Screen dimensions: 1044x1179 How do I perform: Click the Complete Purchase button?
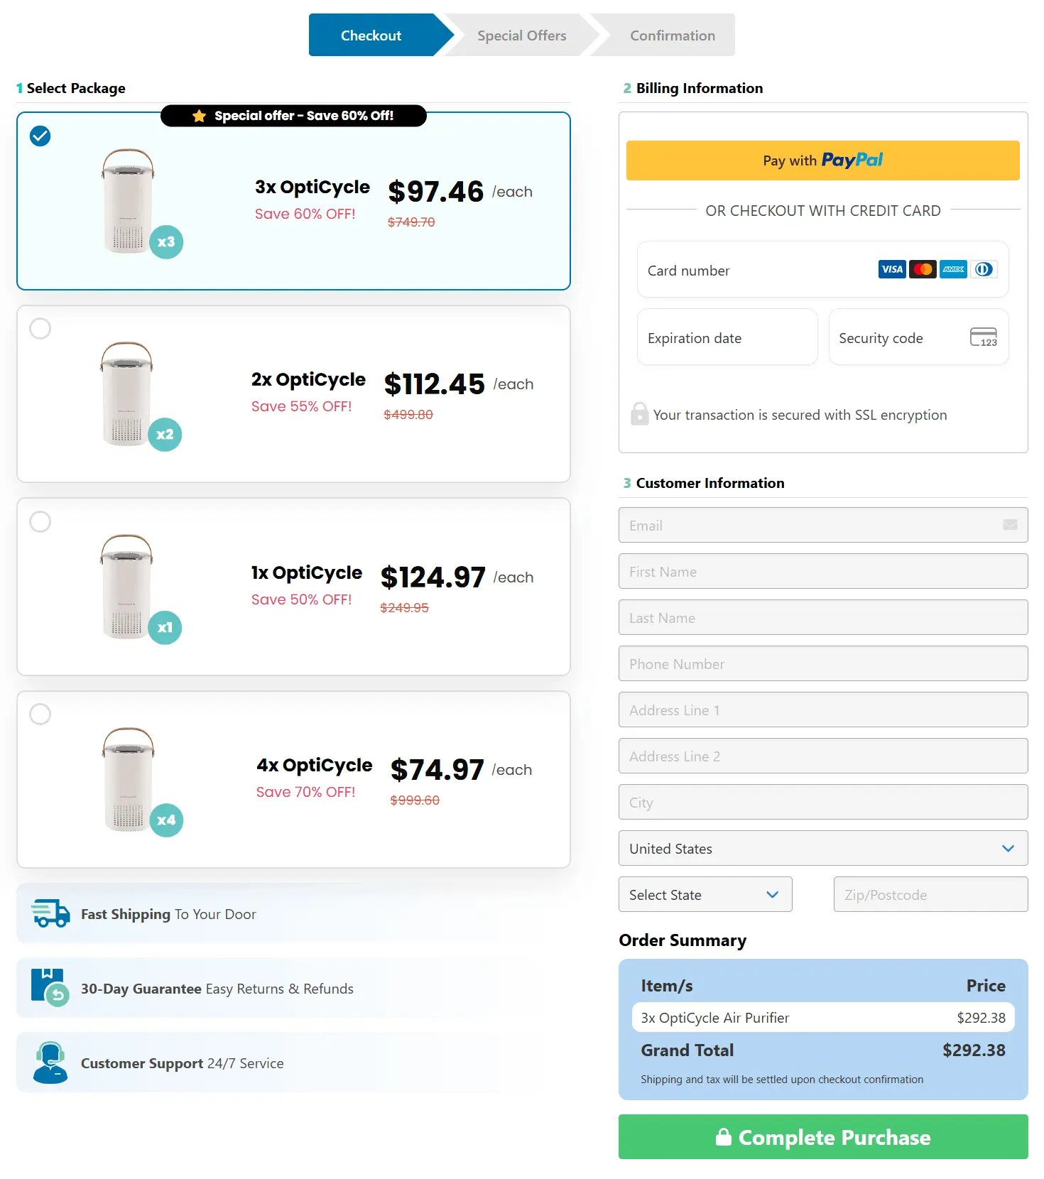(x=822, y=1137)
